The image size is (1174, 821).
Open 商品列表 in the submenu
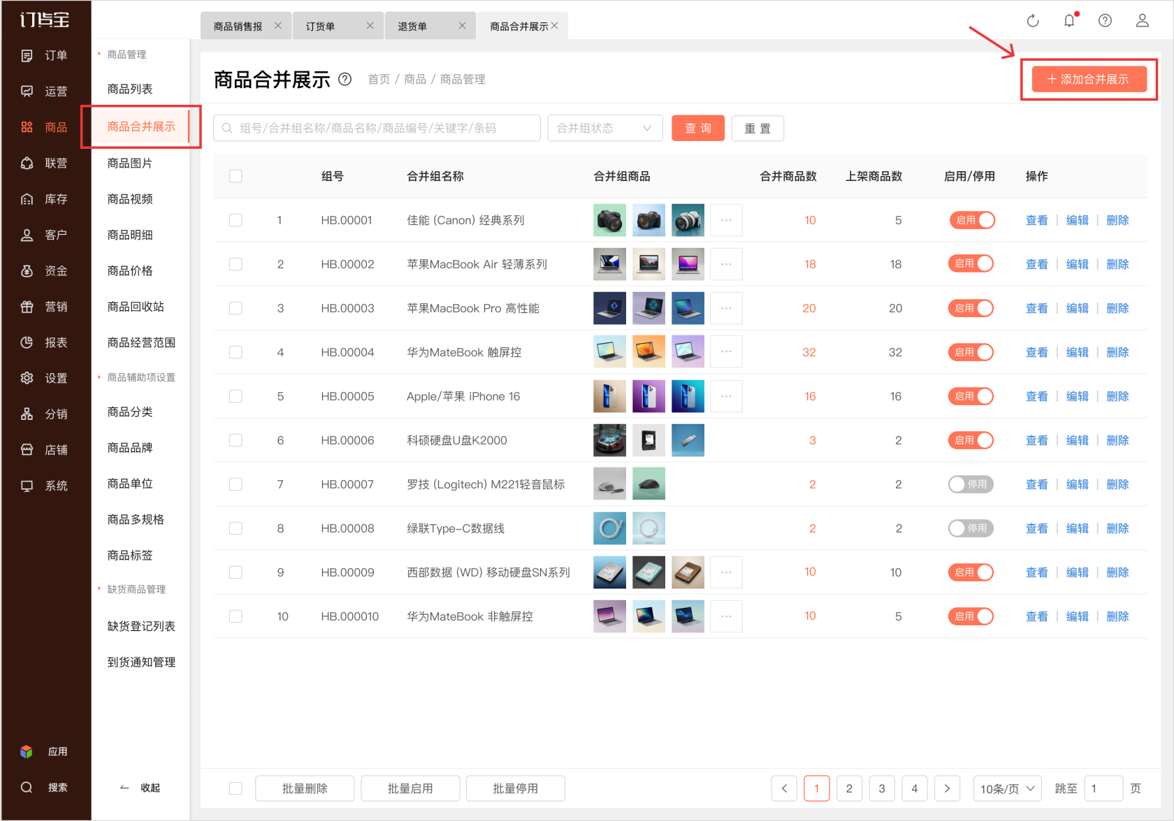point(130,89)
